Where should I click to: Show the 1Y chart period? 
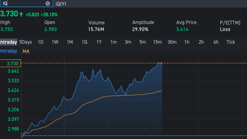pos(99,42)
